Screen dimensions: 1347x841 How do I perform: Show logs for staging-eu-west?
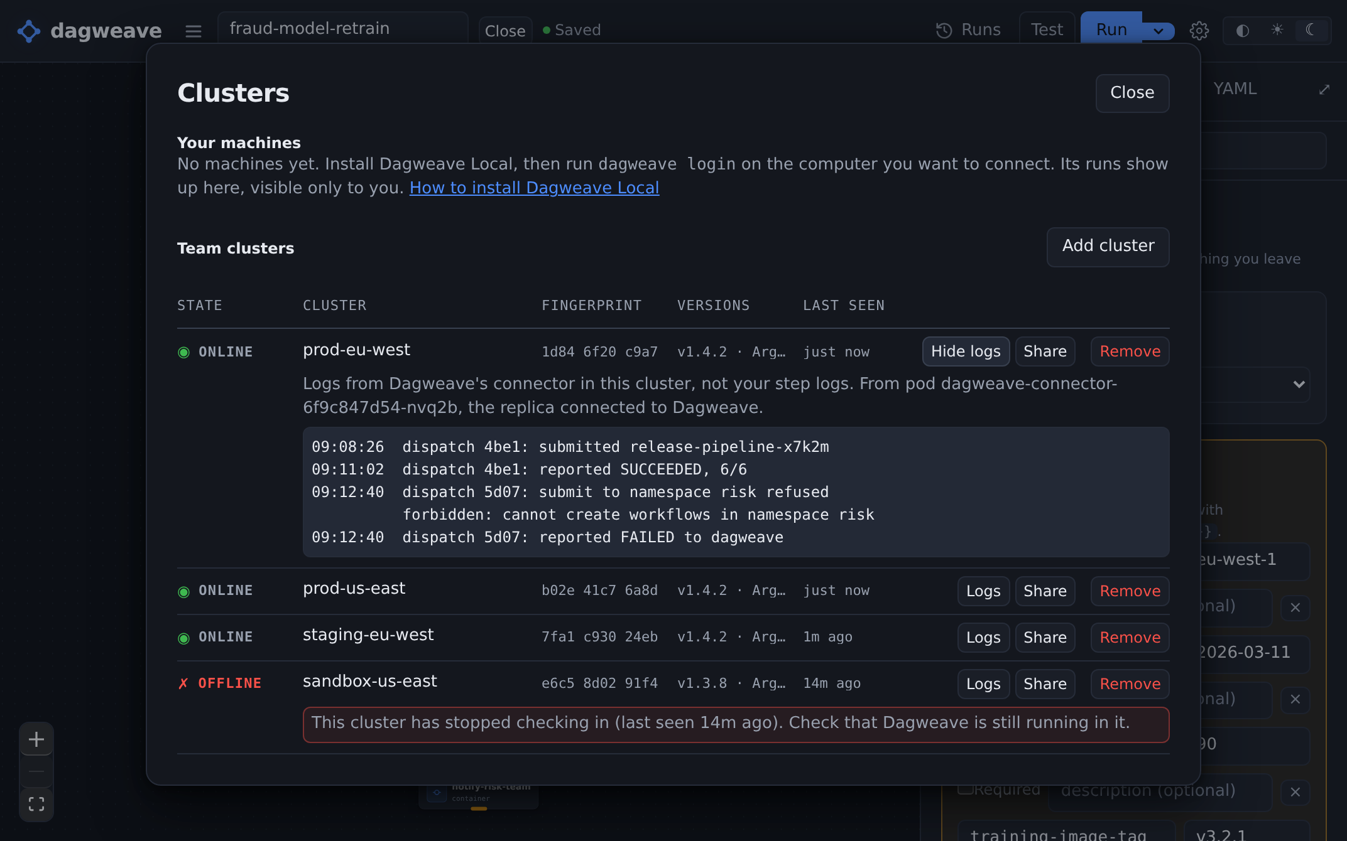[x=983, y=638]
